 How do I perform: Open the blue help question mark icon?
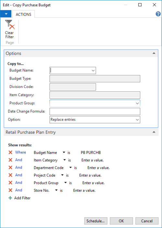coord(158,14)
